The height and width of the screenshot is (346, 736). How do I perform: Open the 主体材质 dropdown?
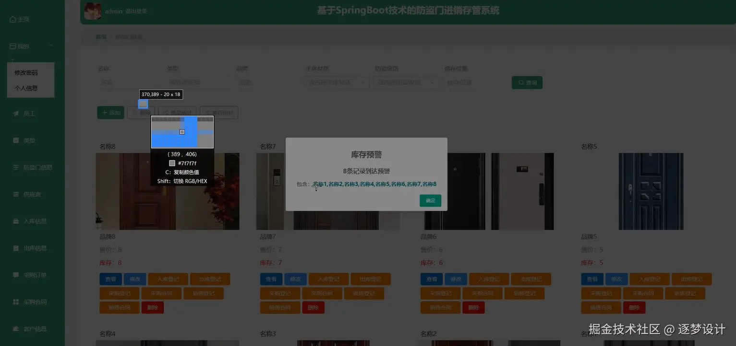[336, 82]
